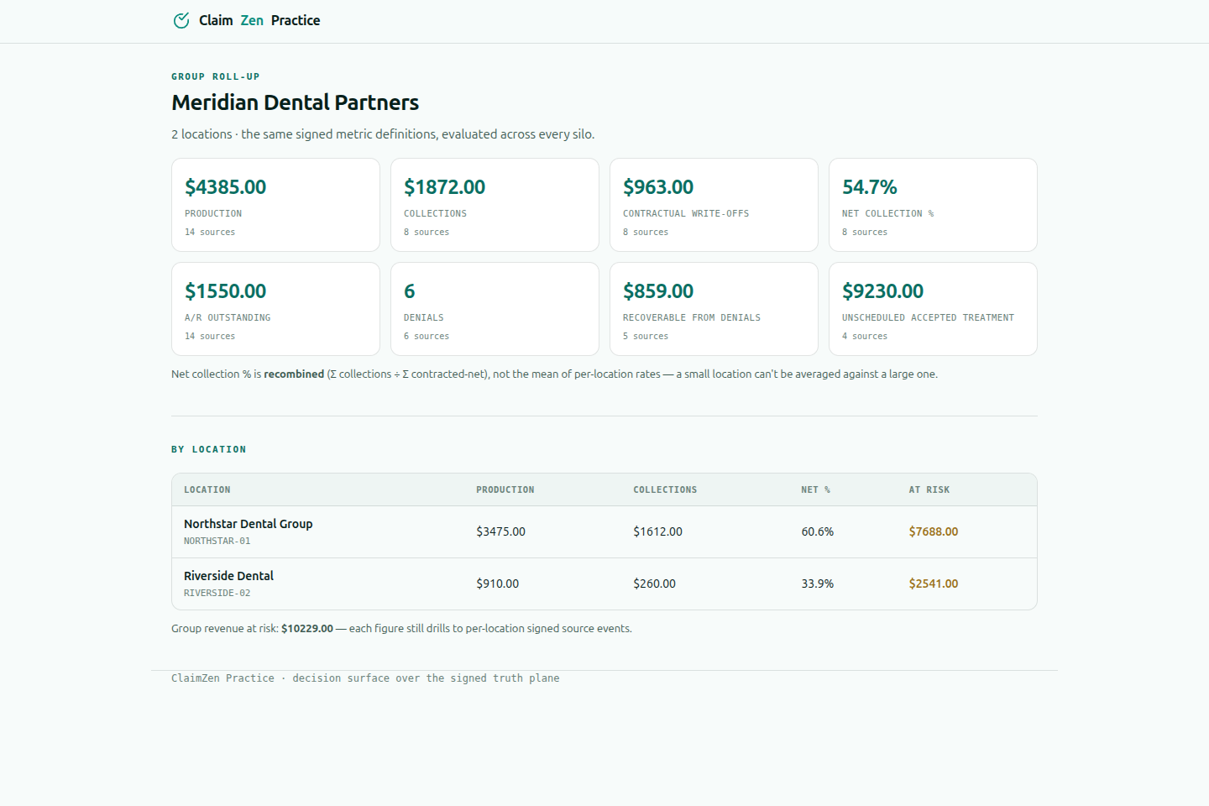Click the footer text ClaimZen Practice decision surface
The width and height of the screenshot is (1209, 806).
tap(365, 678)
